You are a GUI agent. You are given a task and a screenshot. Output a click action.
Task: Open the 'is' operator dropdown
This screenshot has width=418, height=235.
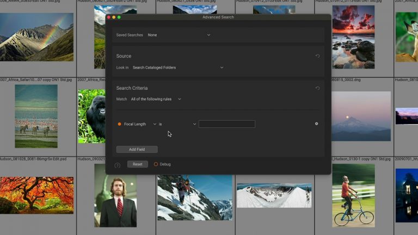(x=177, y=124)
